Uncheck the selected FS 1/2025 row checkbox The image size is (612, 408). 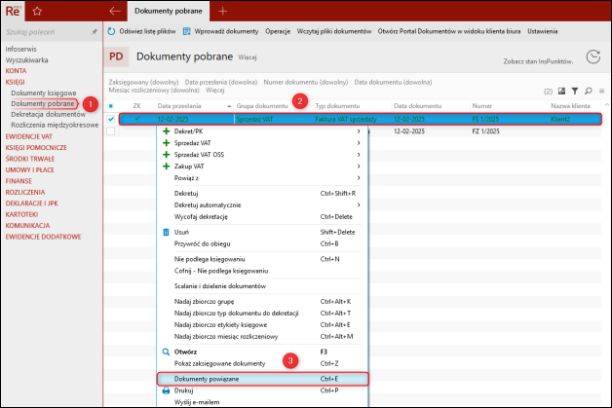(111, 119)
